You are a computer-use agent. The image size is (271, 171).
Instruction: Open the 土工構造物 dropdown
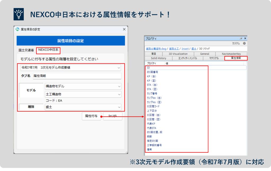83,94
